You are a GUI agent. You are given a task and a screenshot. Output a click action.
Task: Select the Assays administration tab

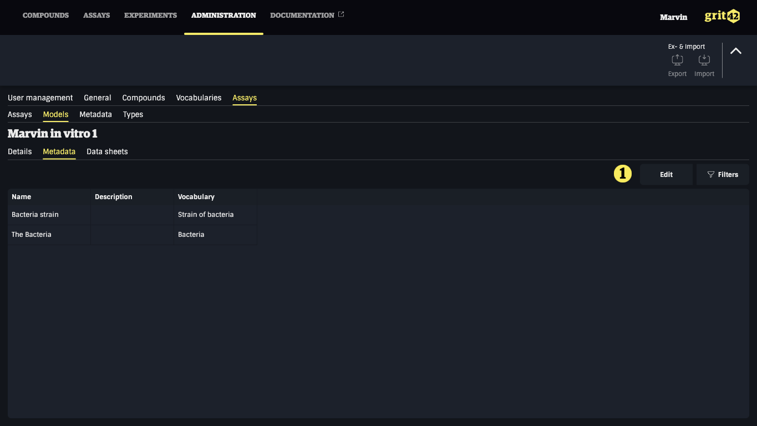click(245, 98)
